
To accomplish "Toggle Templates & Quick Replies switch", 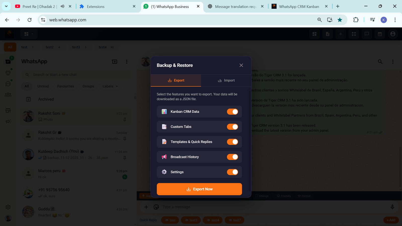I will click(x=232, y=142).
